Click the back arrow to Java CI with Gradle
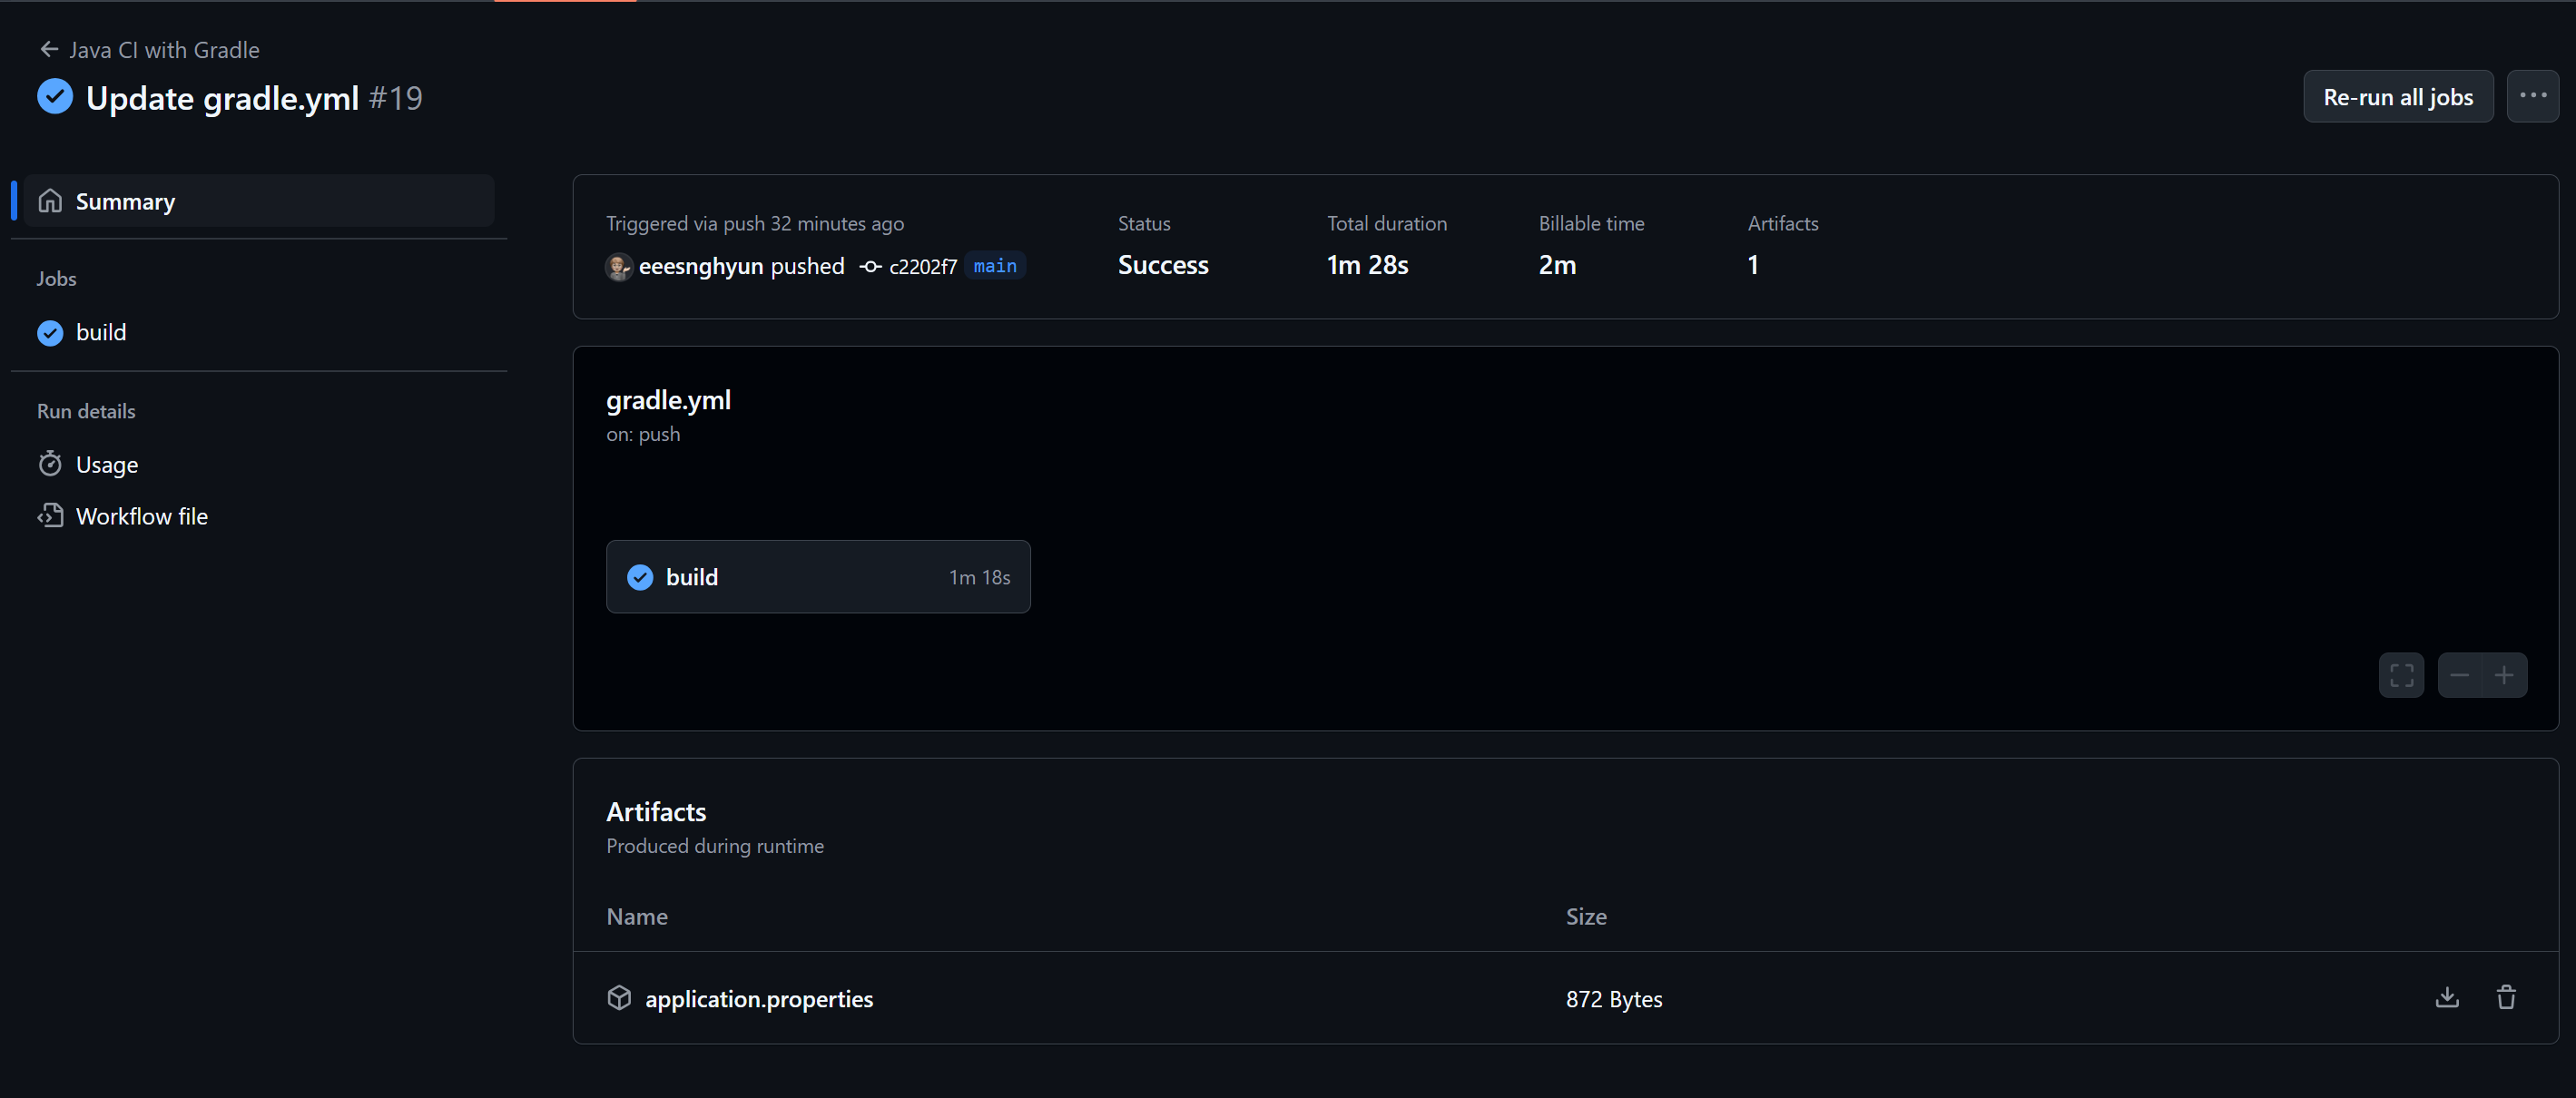The width and height of the screenshot is (2576, 1098). tap(48, 49)
